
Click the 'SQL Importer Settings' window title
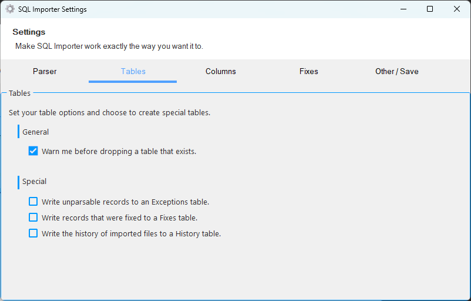tap(52, 9)
